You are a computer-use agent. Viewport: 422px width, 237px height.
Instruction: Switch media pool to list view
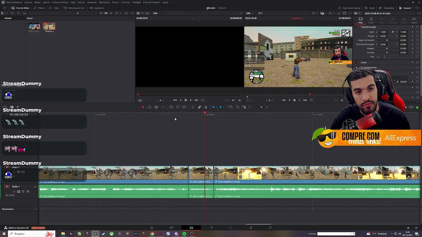coord(111,13)
